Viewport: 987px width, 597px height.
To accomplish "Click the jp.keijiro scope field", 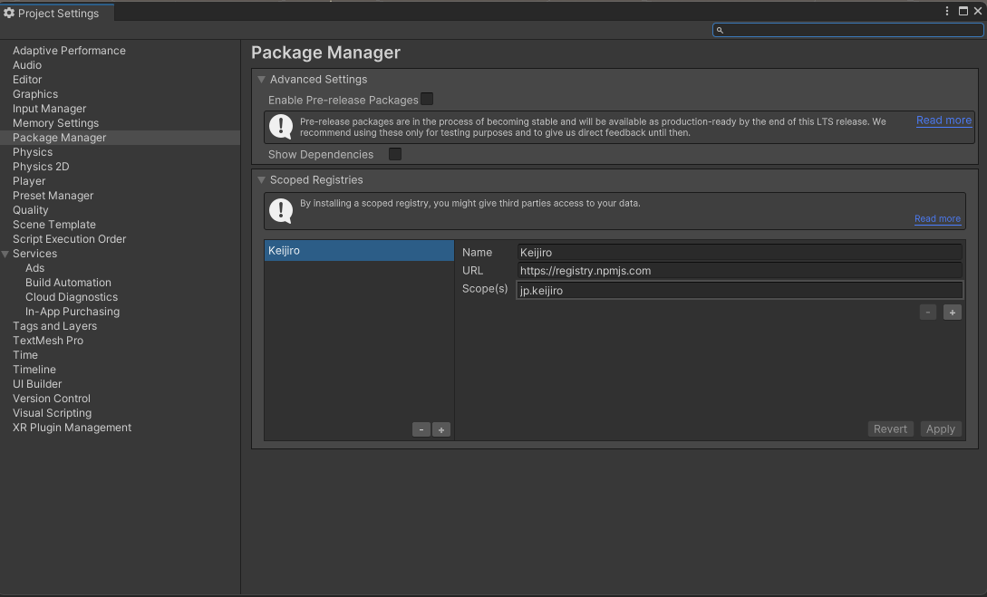I will (x=740, y=290).
